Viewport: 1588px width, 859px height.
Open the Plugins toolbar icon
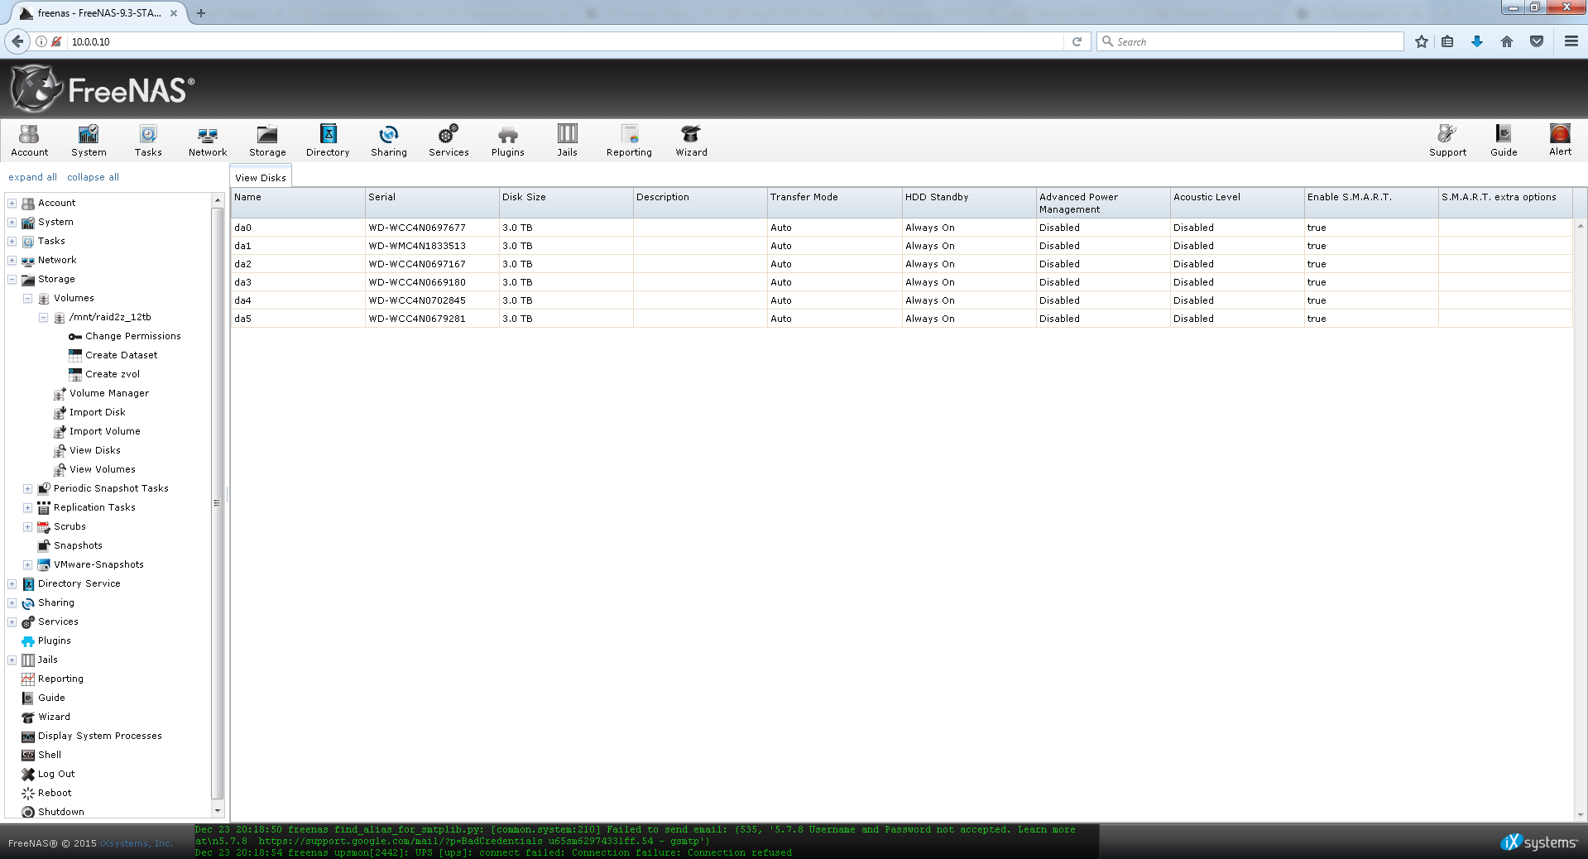click(508, 140)
